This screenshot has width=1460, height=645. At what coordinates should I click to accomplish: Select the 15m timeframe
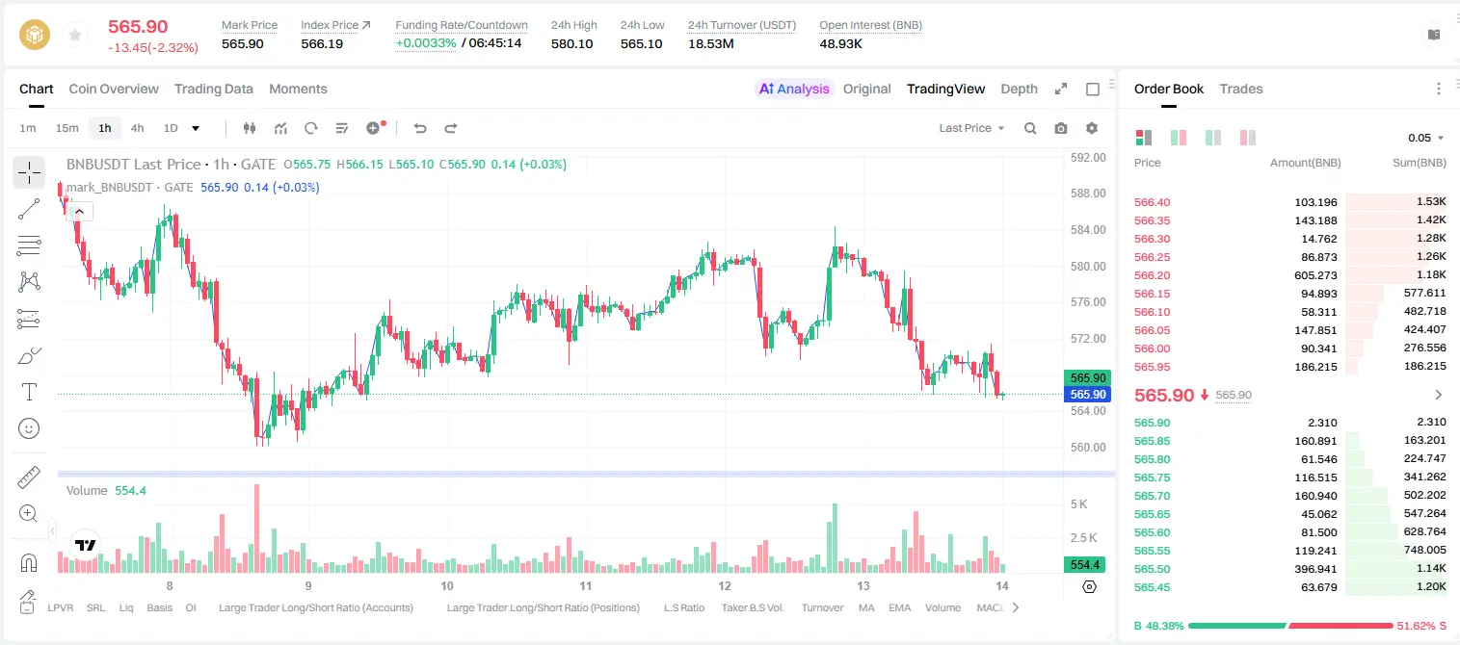click(x=66, y=128)
